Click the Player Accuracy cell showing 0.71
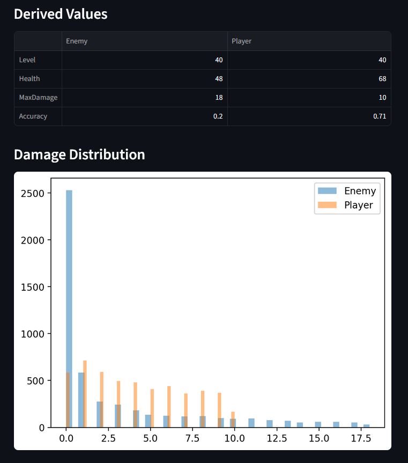 click(x=309, y=116)
